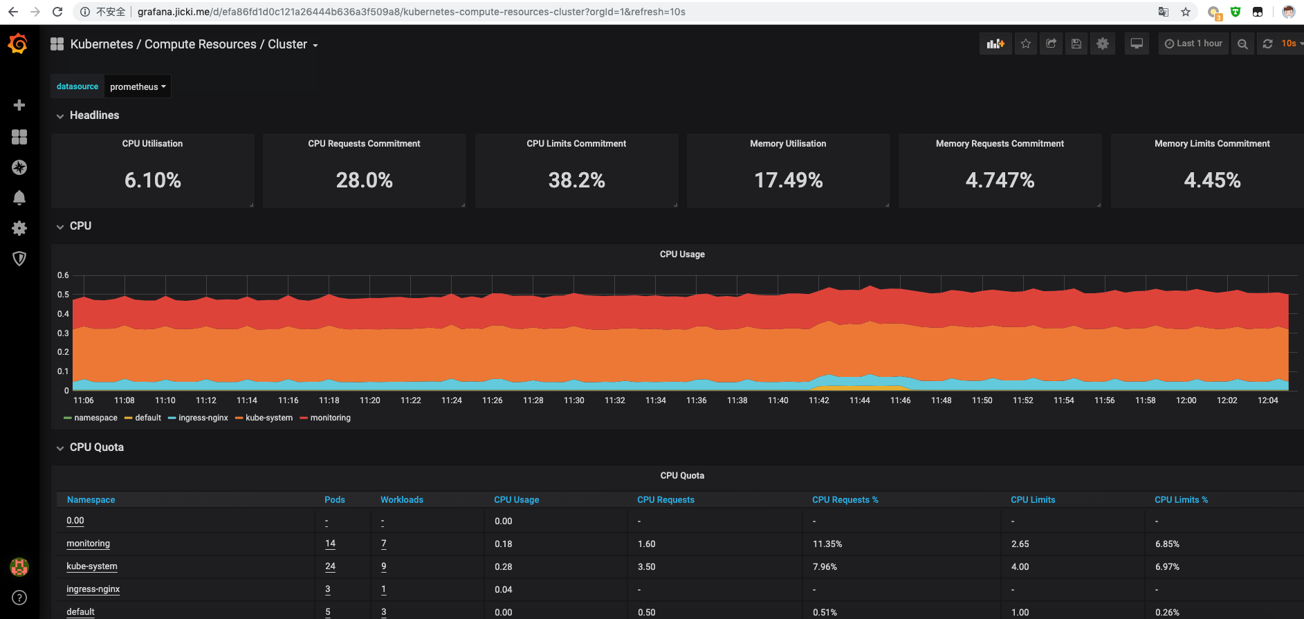Toggle the monitoring series in legend

pos(330,418)
